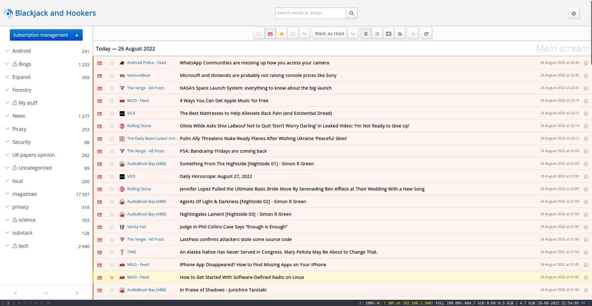Screen dimensions: 592x306
Task: Open filter options dropdown after star
Action: click(305, 34)
